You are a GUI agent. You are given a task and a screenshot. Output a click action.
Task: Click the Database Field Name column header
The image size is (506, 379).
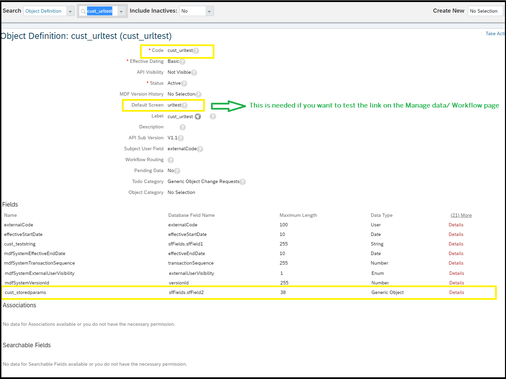tap(192, 215)
